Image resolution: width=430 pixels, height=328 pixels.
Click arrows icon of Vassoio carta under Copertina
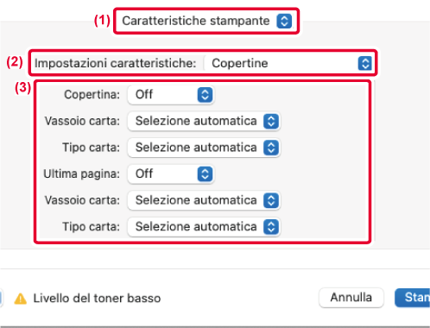click(x=271, y=121)
